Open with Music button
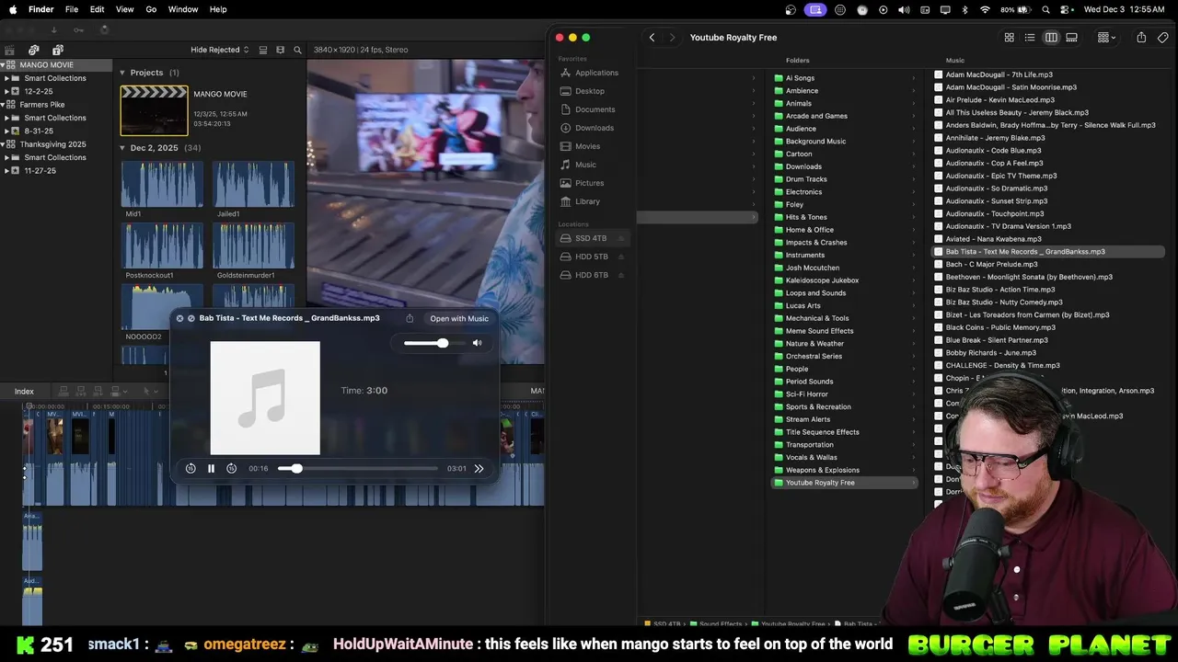The image size is (1178, 662). click(459, 318)
